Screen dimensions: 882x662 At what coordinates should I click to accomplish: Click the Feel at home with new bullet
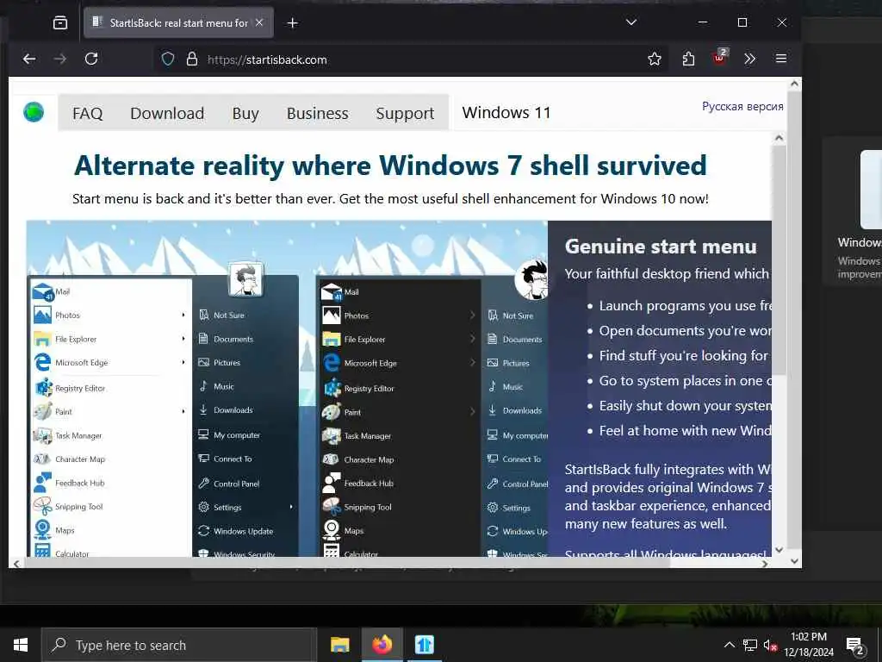coord(685,431)
